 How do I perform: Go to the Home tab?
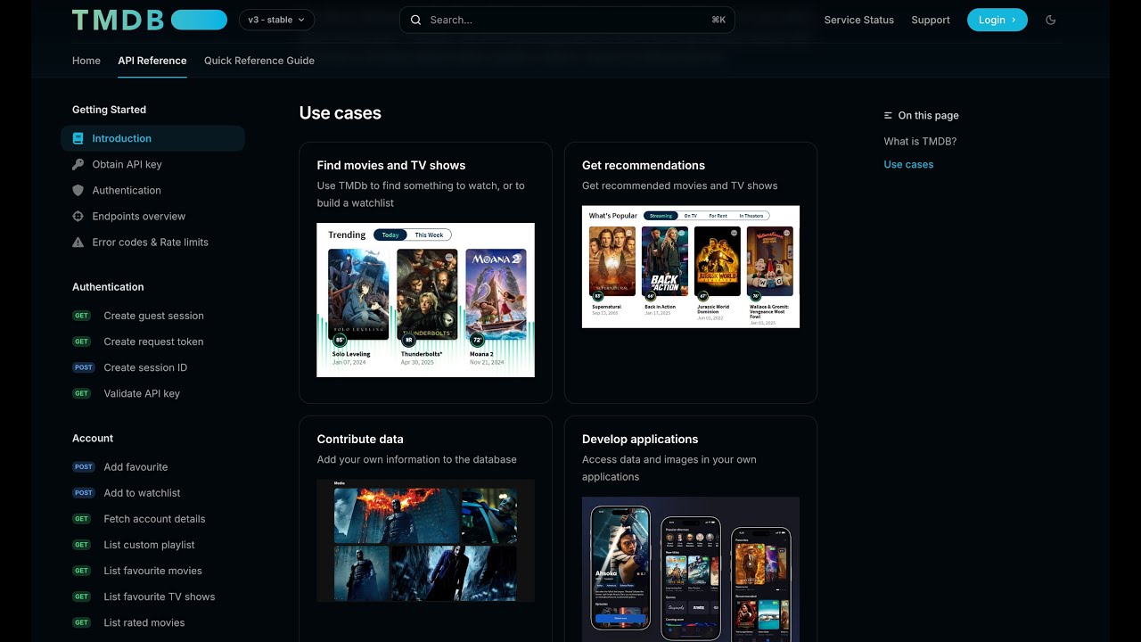coord(86,61)
